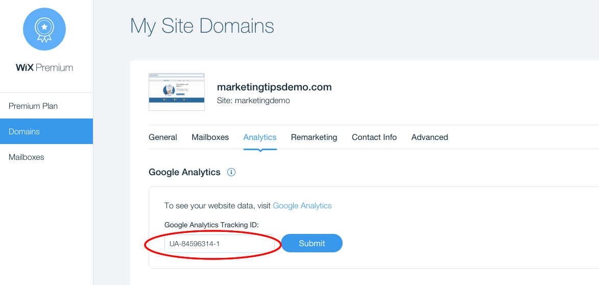Go to the Contact Info tab

374,137
